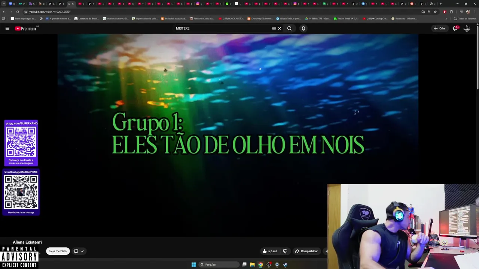
Task: Open the account avatar menu
Action: (x=467, y=28)
